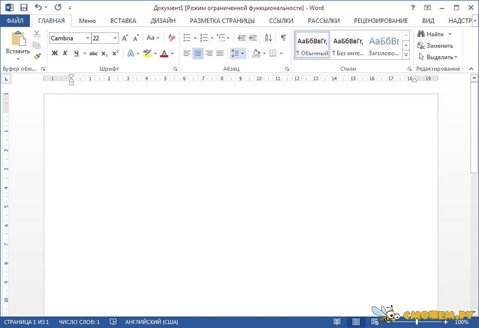Open the font name dropdown (Cambria)
The height and width of the screenshot is (328, 479).
(x=88, y=38)
